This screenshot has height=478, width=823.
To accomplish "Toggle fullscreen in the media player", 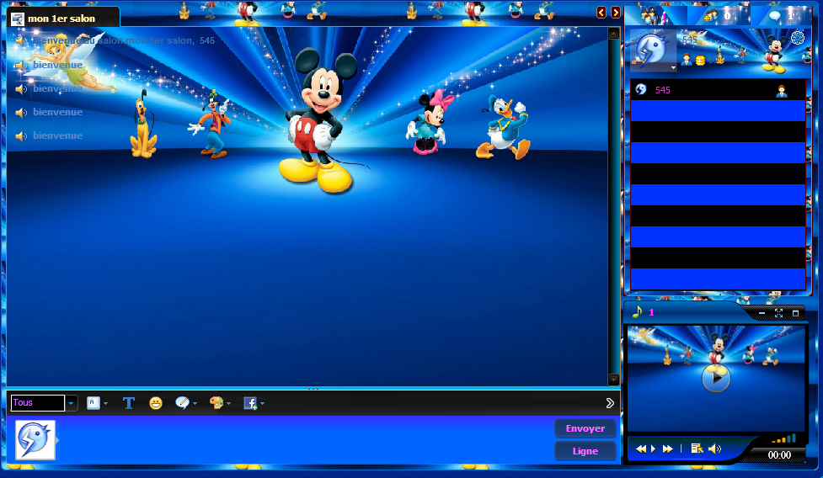I will click(x=779, y=313).
